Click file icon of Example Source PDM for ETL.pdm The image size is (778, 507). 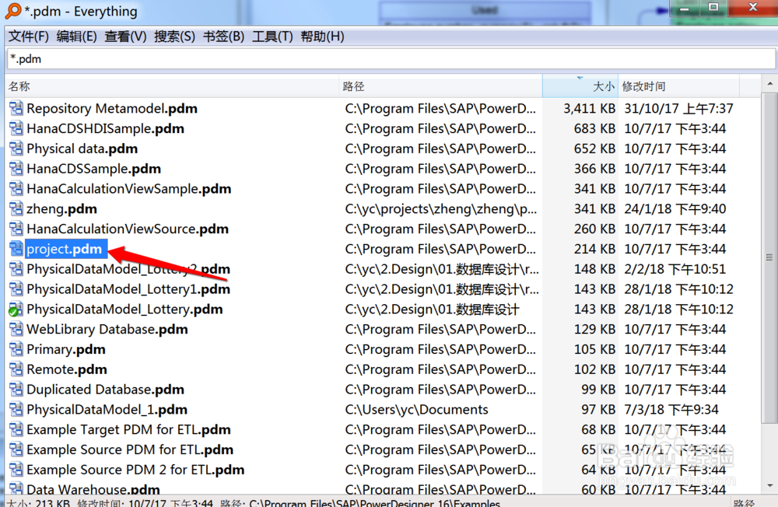tap(16, 449)
